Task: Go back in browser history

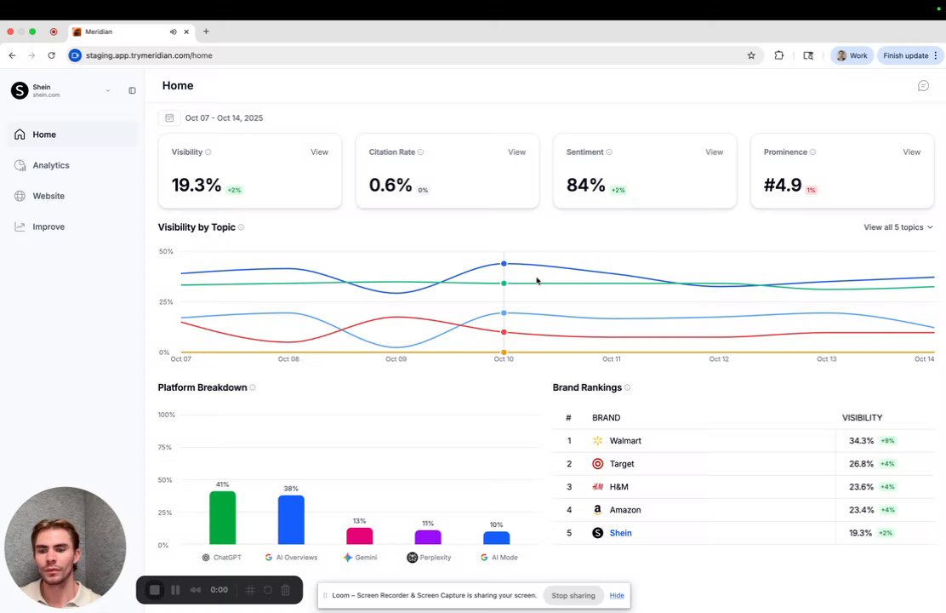Action: pos(12,55)
